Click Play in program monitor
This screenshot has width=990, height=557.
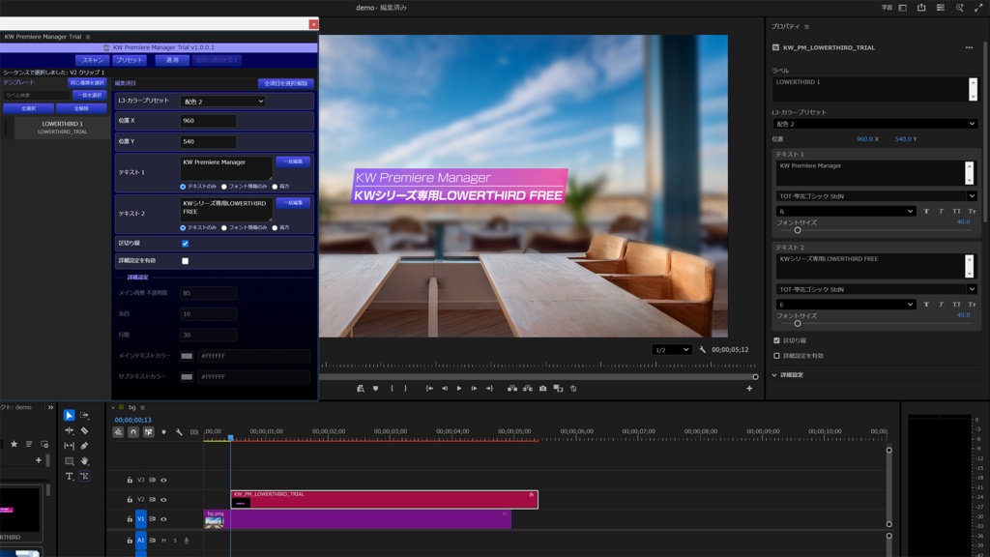459,389
